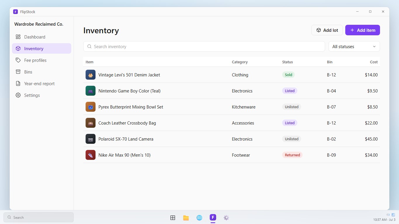
Task: Click the FlipStock logo in title bar
Action: pyautogui.click(x=15, y=12)
